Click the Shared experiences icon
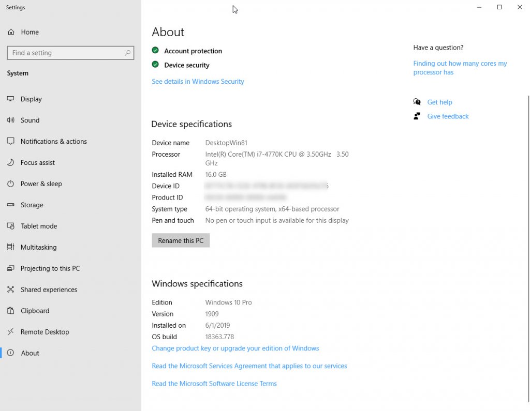The width and height of the screenshot is (530, 411). 10,290
